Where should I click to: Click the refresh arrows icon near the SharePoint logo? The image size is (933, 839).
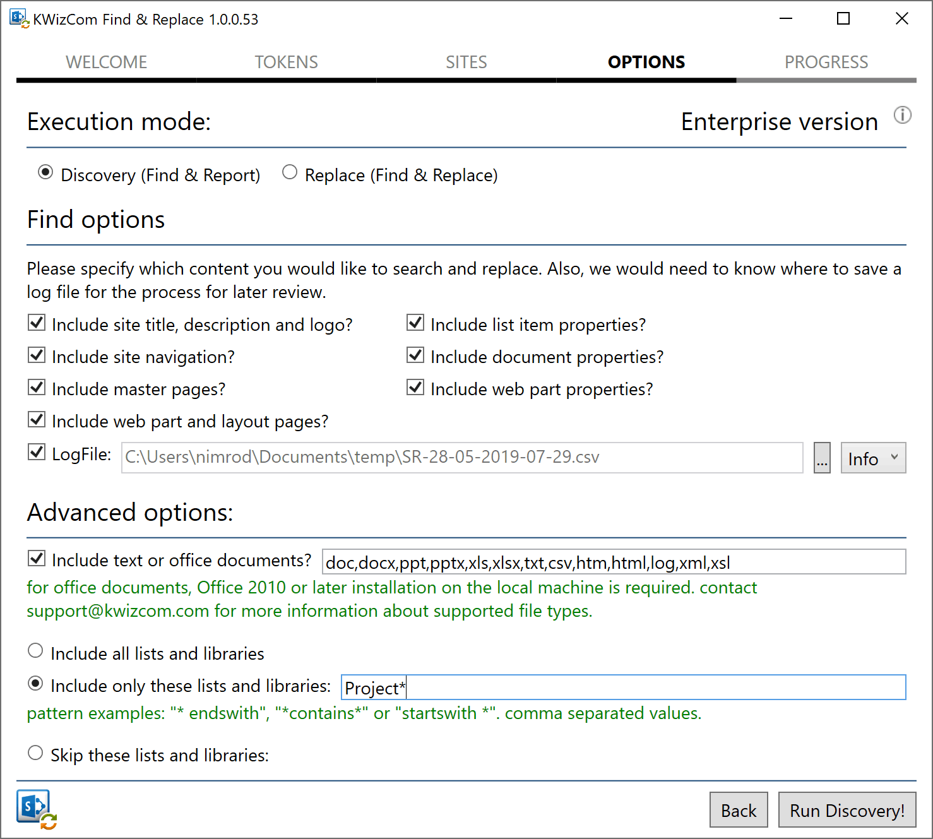coord(50,821)
